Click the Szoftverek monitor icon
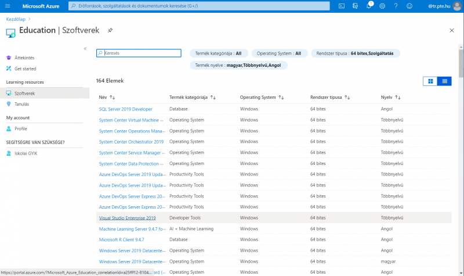The height and width of the screenshot is (276, 464). (9, 93)
